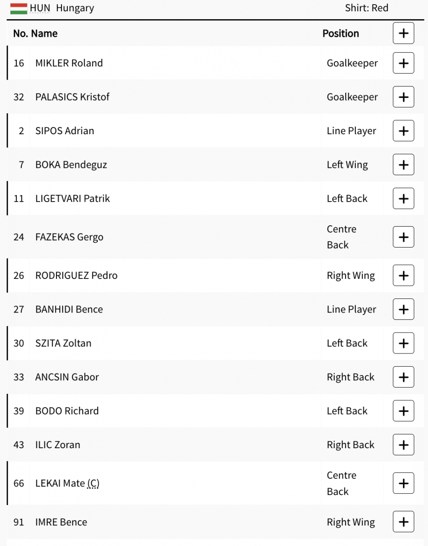Expand details for MIKLER Roland
The height and width of the screenshot is (546, 428).
tap(403, 63)
